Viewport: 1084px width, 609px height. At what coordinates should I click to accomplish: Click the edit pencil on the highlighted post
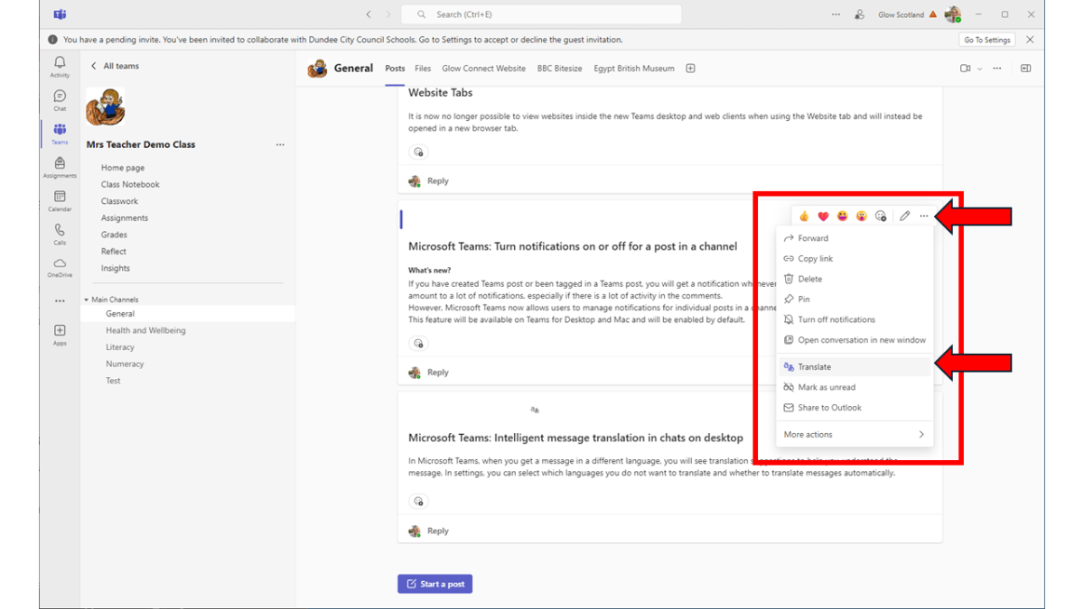point(904,216)
